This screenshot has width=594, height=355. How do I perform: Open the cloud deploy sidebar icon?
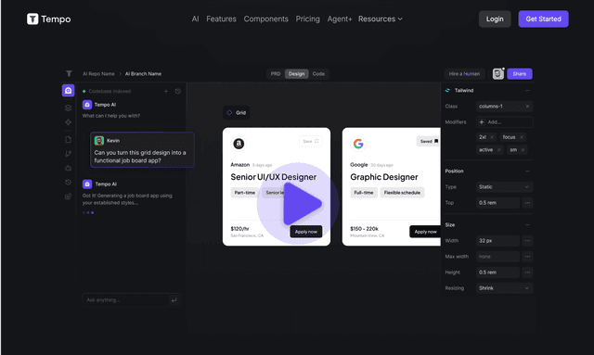[68, 168]
